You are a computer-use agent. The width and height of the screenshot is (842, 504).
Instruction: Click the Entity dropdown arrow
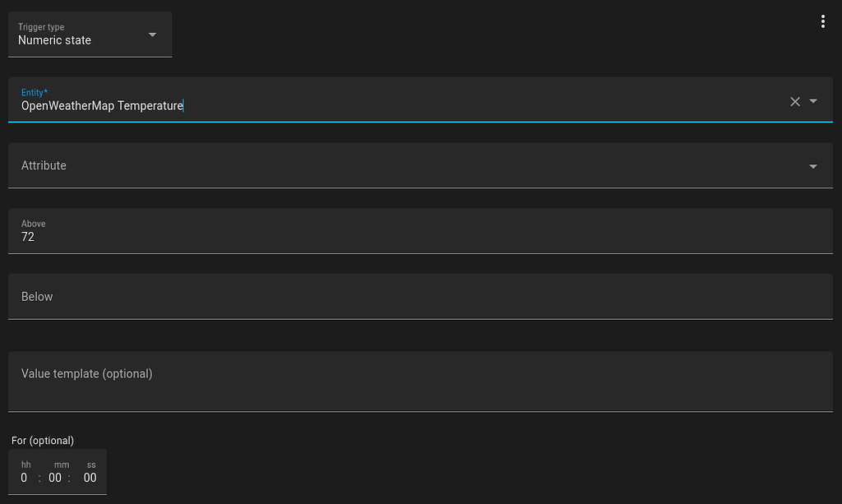click(x=813, y=101)
